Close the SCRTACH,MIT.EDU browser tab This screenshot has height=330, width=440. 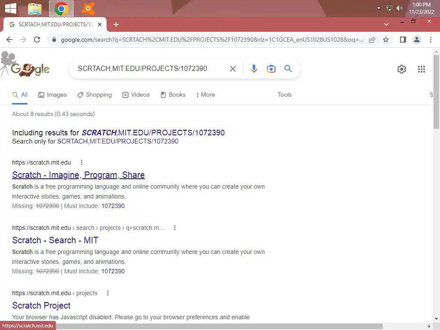pos(100,24)
